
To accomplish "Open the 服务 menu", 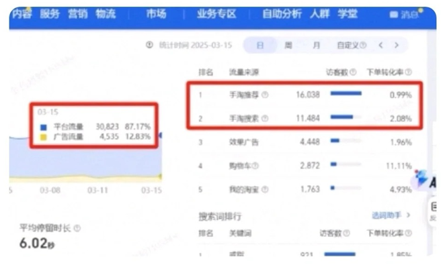I will click(x=50, y=13).
